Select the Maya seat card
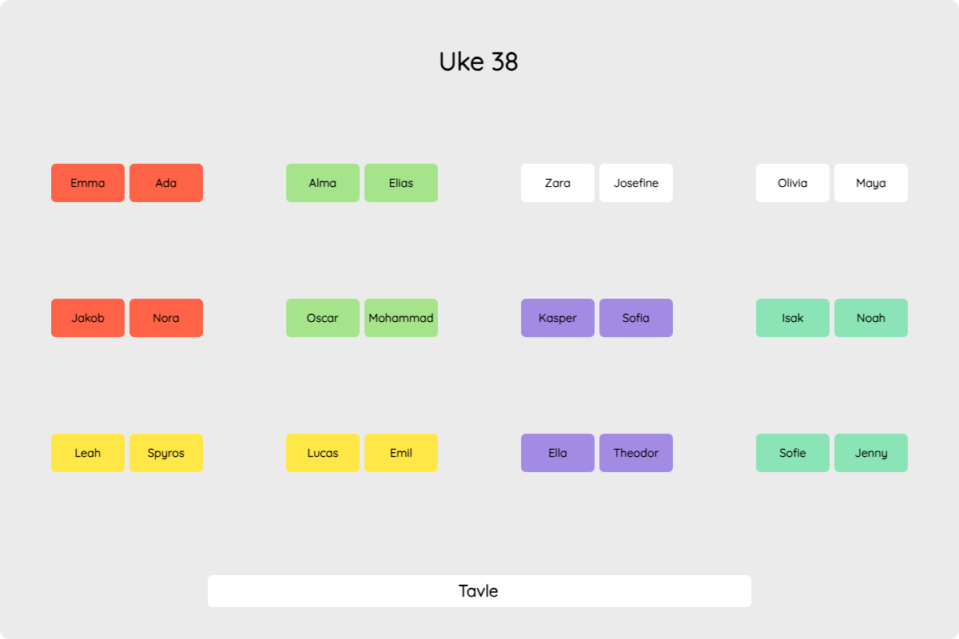 [871, 183]
